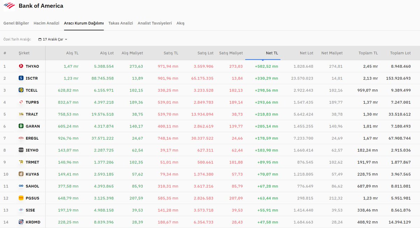This screenshot has width=420, height=228.
Task: Click the Özel Tarih Aralığı label
Action: [17, 39]
